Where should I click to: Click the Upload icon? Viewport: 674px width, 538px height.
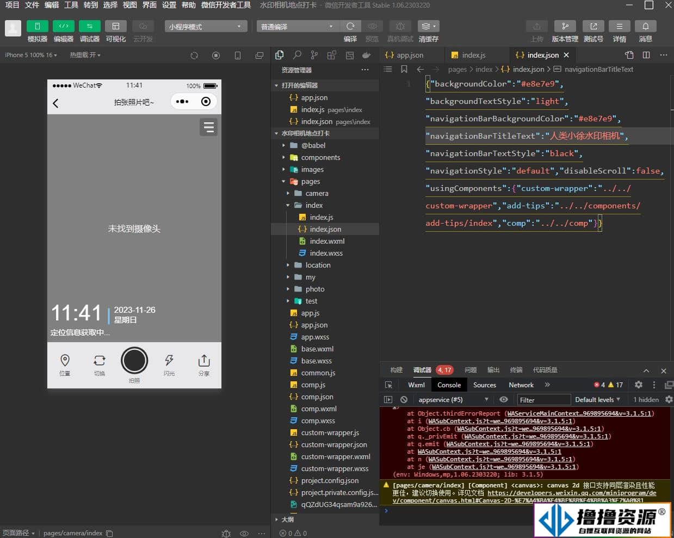[537, 26]
